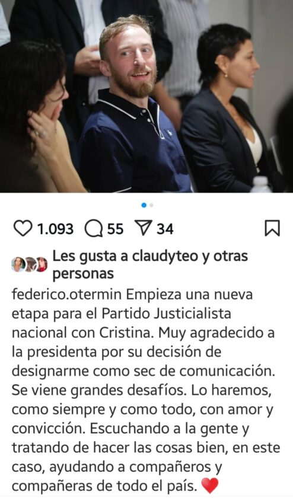293x498 pixels.
Task: Open the 1.093 likes count
Action: point(56,229)
